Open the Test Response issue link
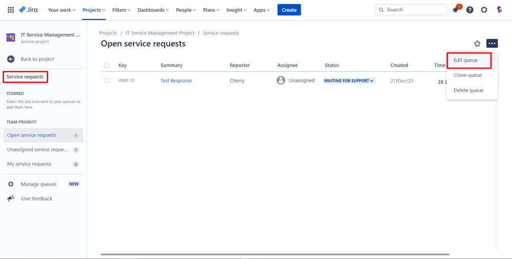The image size is (512, 259). (176, 81)
